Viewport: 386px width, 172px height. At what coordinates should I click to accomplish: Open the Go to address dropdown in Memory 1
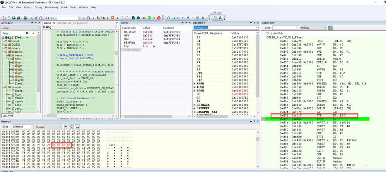[31, 127]
